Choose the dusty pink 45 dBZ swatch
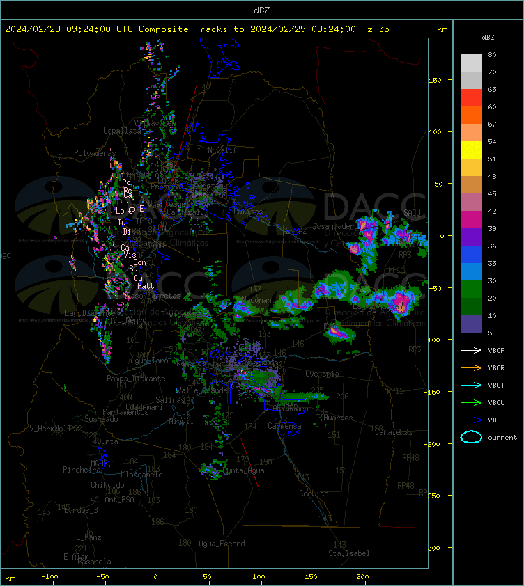The height and width of the screenshot is (586, 524). [471, 203]
